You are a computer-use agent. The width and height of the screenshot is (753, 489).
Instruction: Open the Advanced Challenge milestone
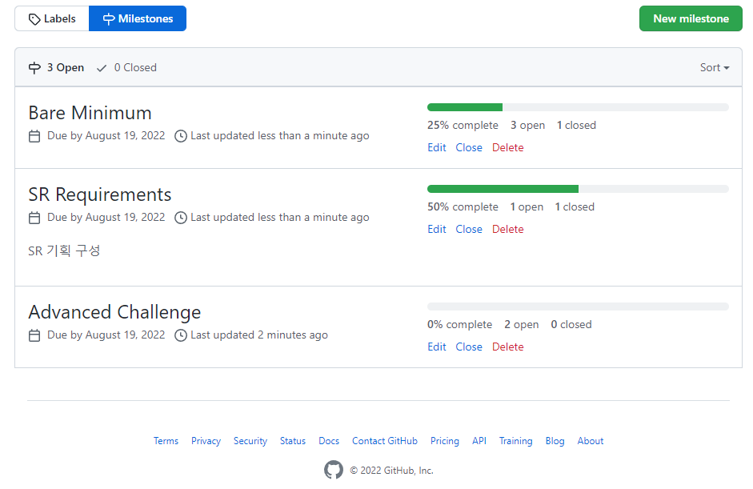tap(114, 312)
